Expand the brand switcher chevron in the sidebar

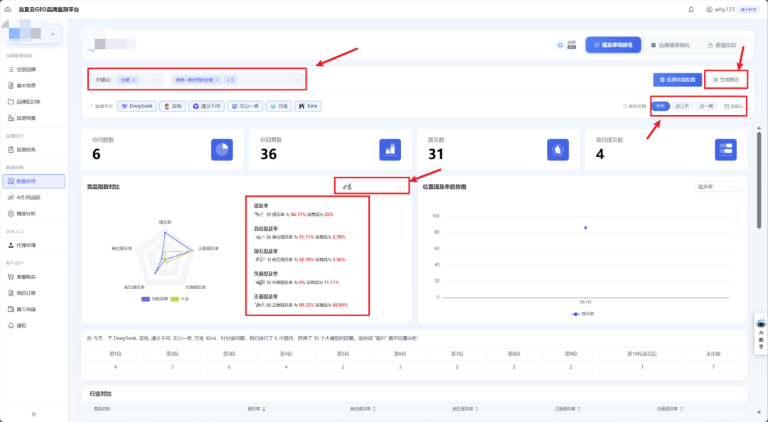pos(53,34)
